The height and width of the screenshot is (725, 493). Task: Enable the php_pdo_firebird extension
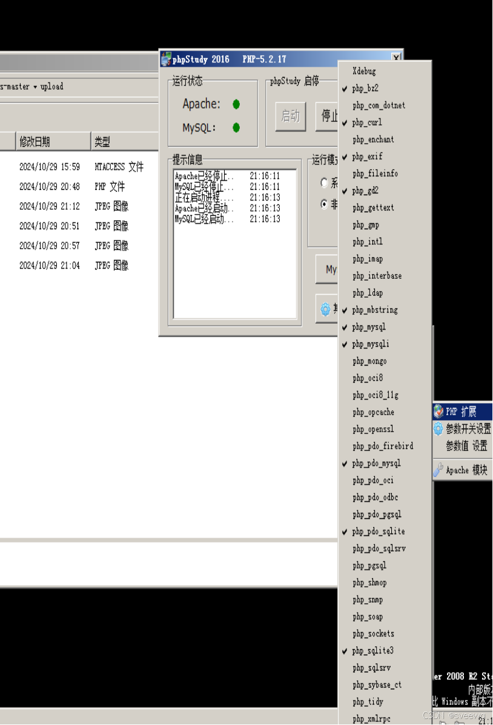[385, 446]
